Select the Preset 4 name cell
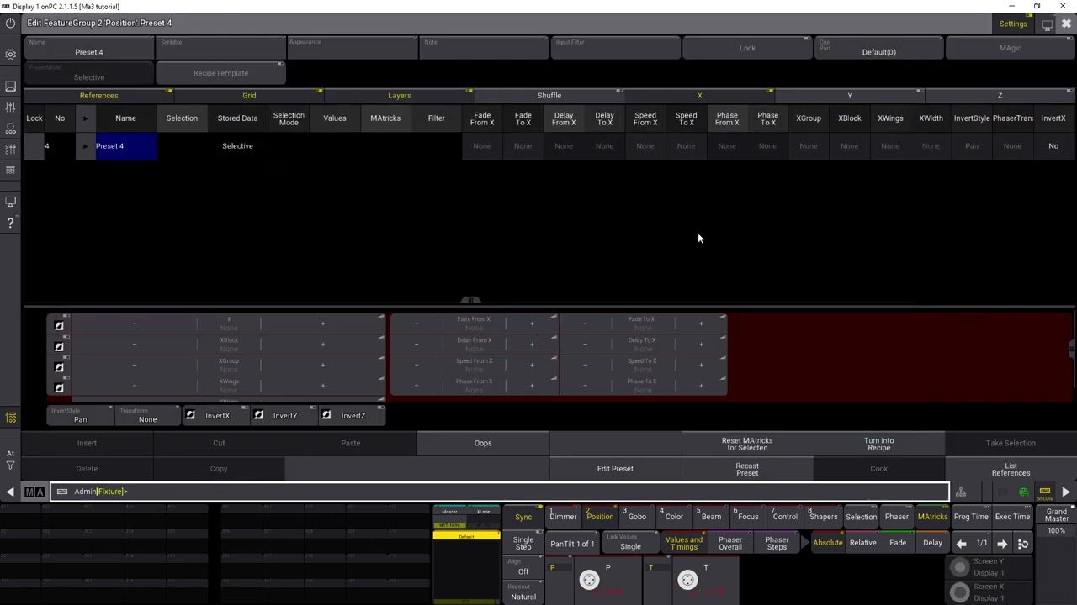The height and width of the screenshot is (605, 1077). (x=125, y=146)
